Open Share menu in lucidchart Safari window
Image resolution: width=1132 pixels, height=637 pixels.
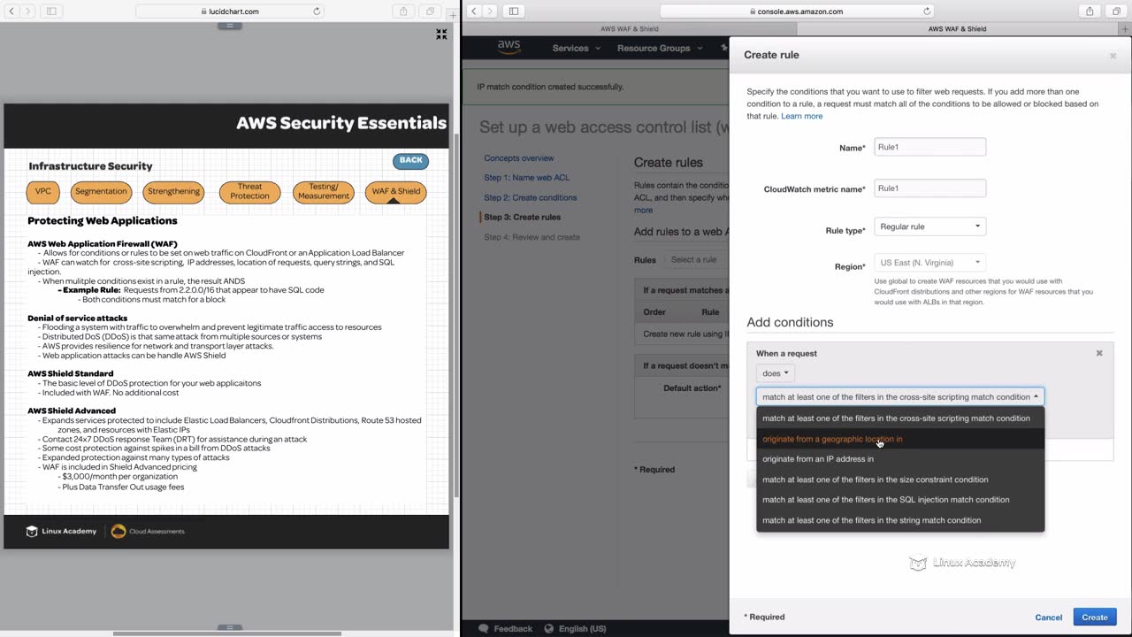pyautogui.click(x=403, y=11)
